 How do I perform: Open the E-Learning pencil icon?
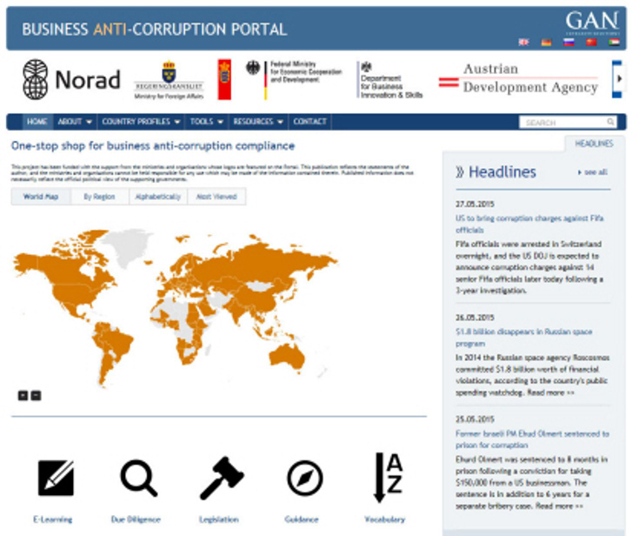(55, 479)
